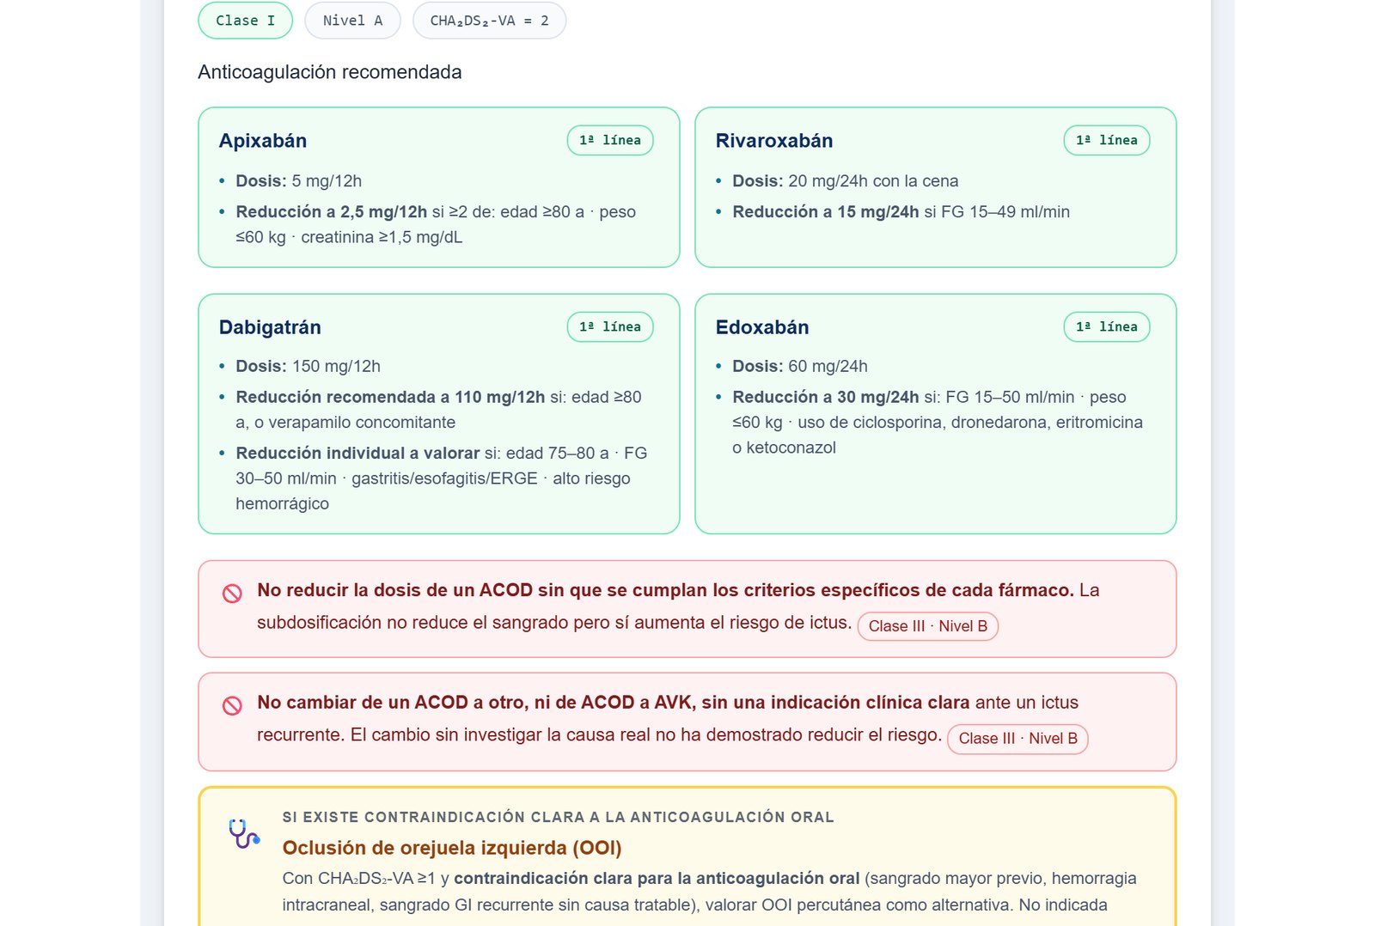Click "Dosis: 150 mg/12h" in Dabigatrán card
Viewport: 1375px width, 926px height.
click(x=309, y=367)
